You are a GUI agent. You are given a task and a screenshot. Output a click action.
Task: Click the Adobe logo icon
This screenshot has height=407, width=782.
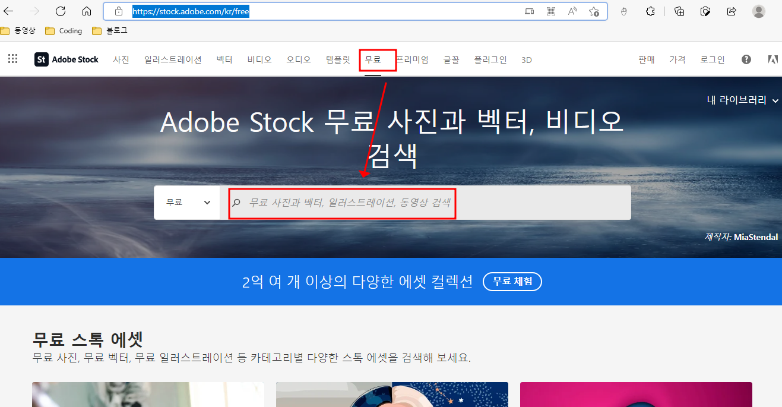click(773, 59)
